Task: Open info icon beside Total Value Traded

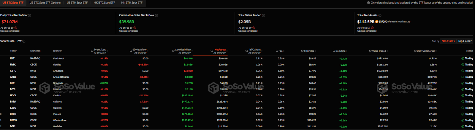Action: pos(264,15)
